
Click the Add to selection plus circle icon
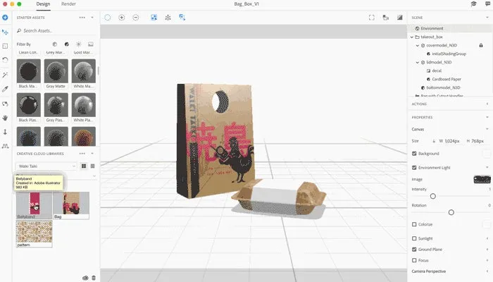click(x=122, y=18)
